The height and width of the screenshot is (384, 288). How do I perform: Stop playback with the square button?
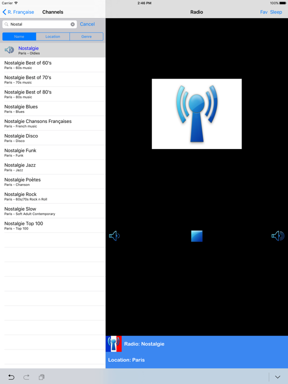tap(196, 236)
